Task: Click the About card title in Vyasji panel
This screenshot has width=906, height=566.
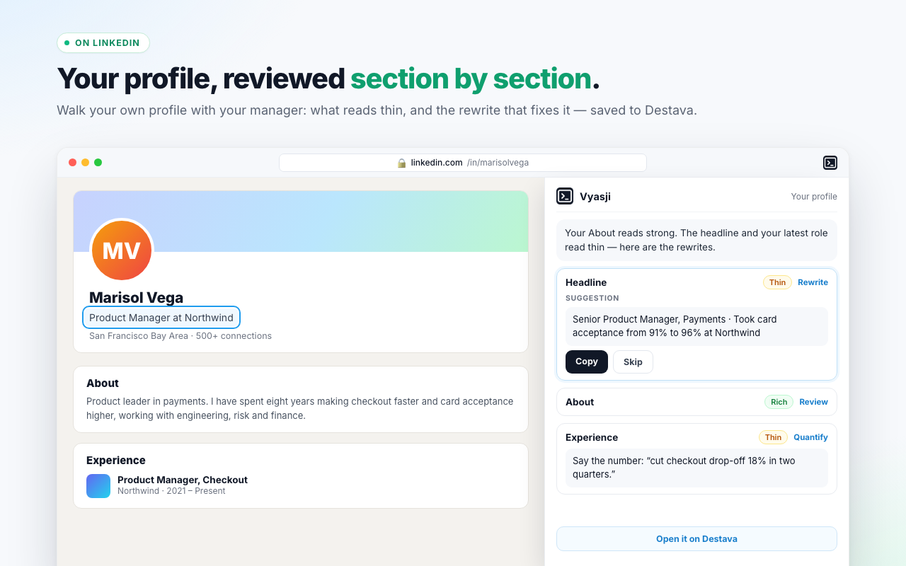Action: pyautogui.click(x=580, y=402)
